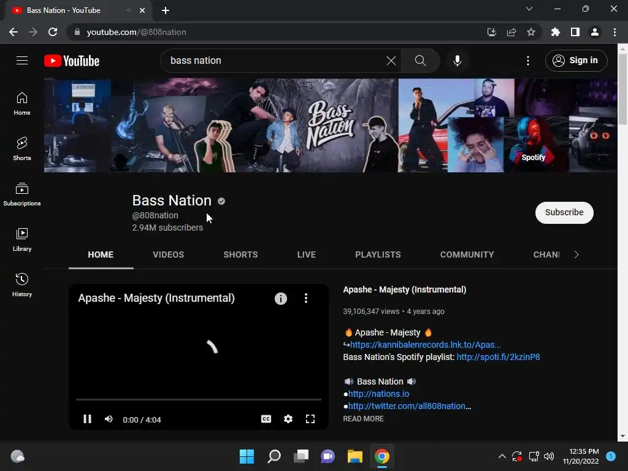The image size is (628, 471).
Task: Show more channel tabs with chevron
Action: point(576,255)
